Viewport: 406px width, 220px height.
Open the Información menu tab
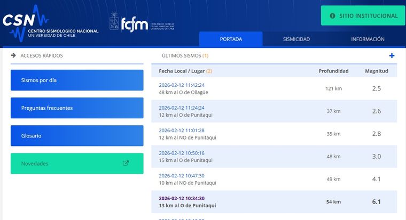pyautogui.click(x=368, y=39)
